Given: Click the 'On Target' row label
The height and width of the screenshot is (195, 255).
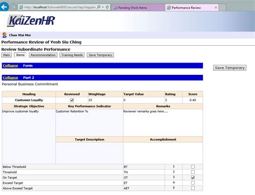Looking at the screenshot, I should (10, 178).
